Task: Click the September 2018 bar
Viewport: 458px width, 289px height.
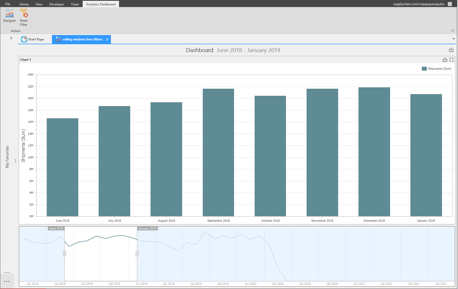Action: [x=218, y=153]
